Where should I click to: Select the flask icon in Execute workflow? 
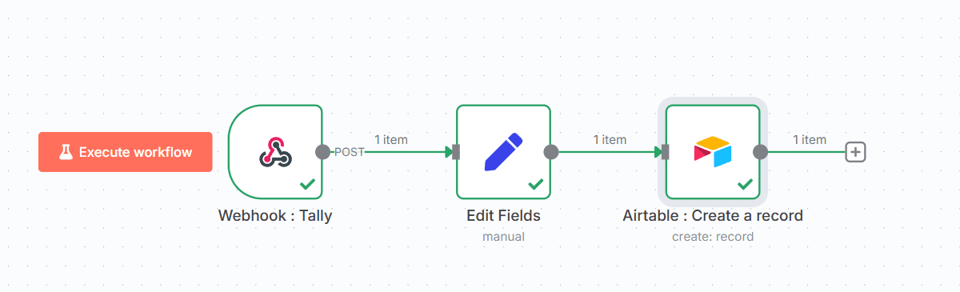click(x=66, y=152)
